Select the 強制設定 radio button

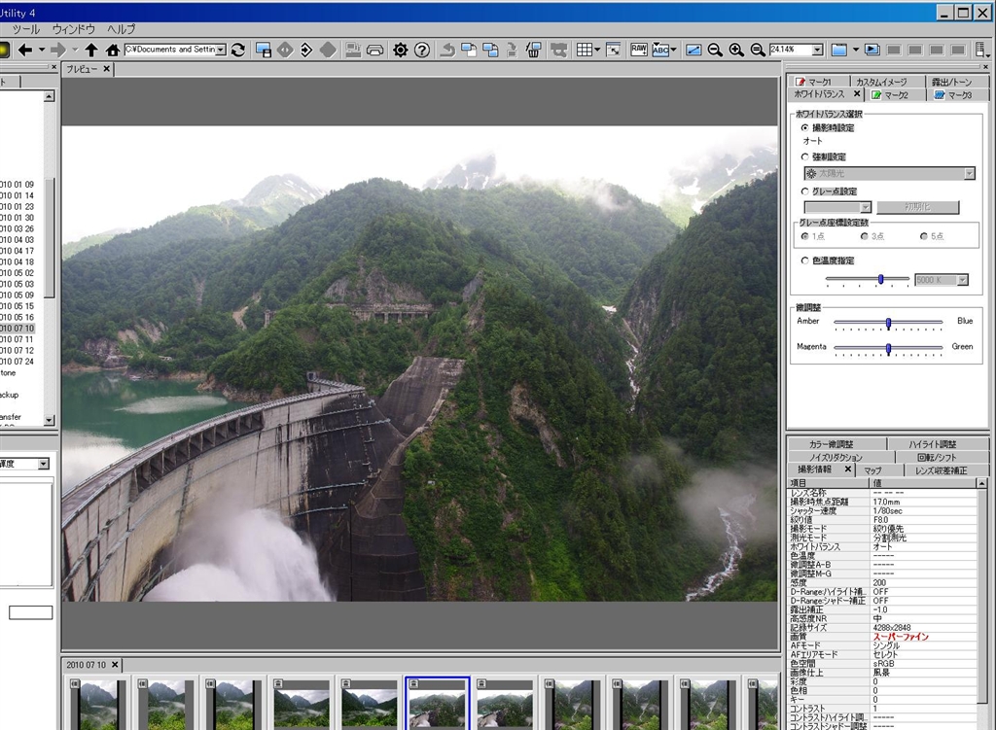pyautogui.click(x=804, y=156)
